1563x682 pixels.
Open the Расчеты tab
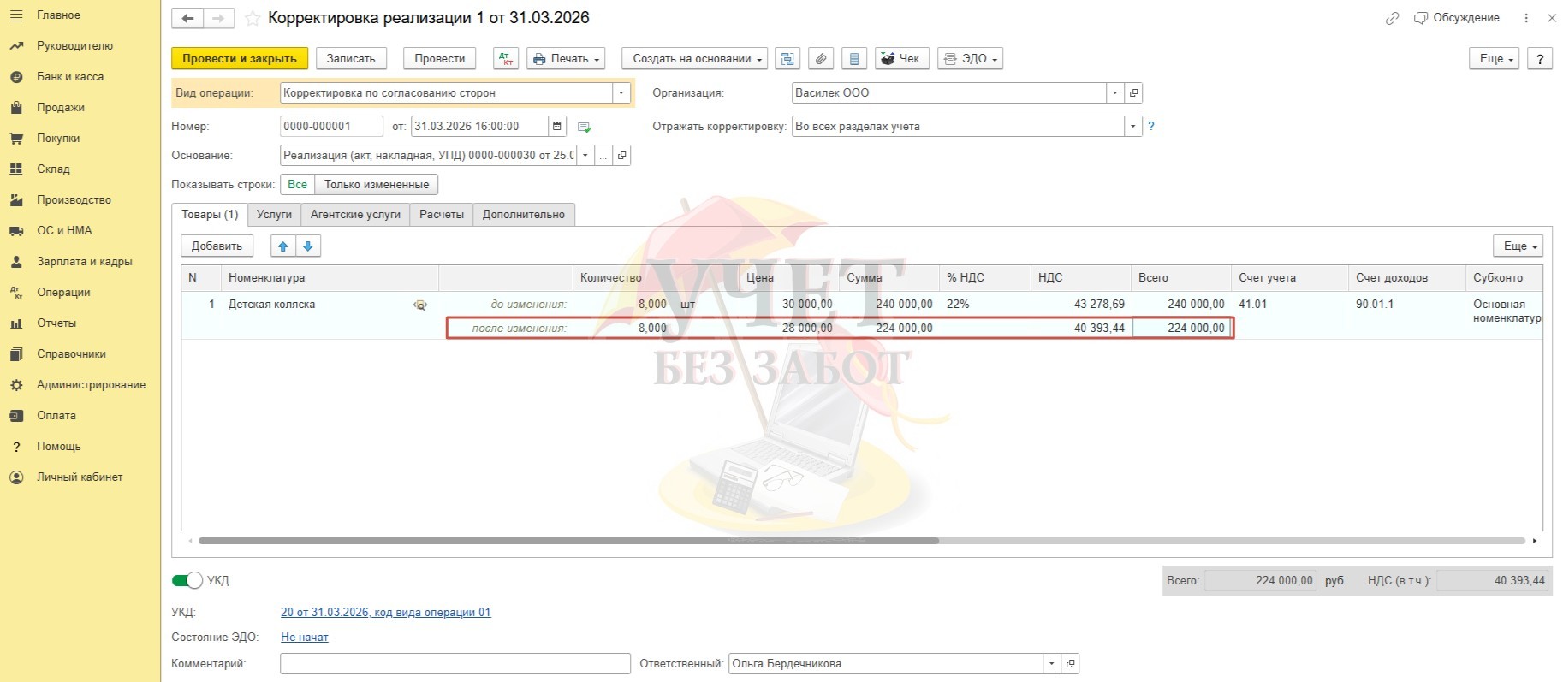tap(441, 214)
